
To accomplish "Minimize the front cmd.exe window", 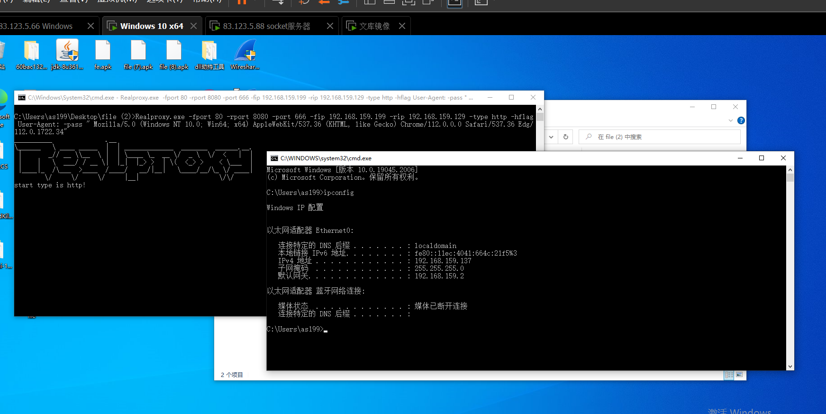I will pos(740,158).
